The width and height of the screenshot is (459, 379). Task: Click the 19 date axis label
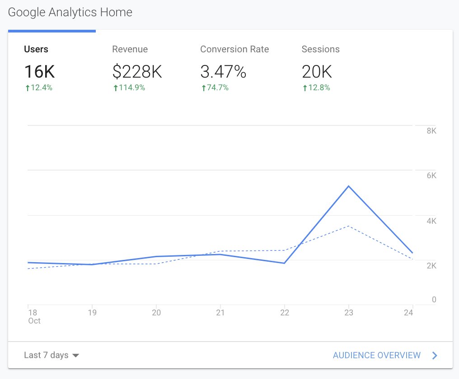[92, 312]
